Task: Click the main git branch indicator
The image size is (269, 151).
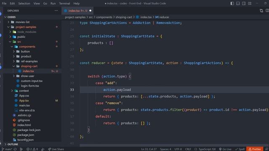Action: coord(7,149)
